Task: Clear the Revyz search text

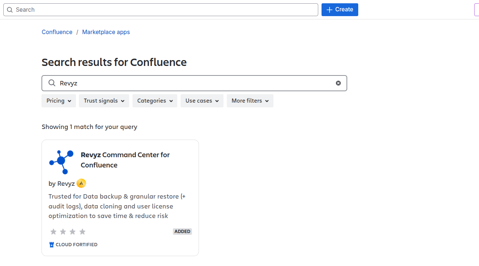Action: pos(338,83)
